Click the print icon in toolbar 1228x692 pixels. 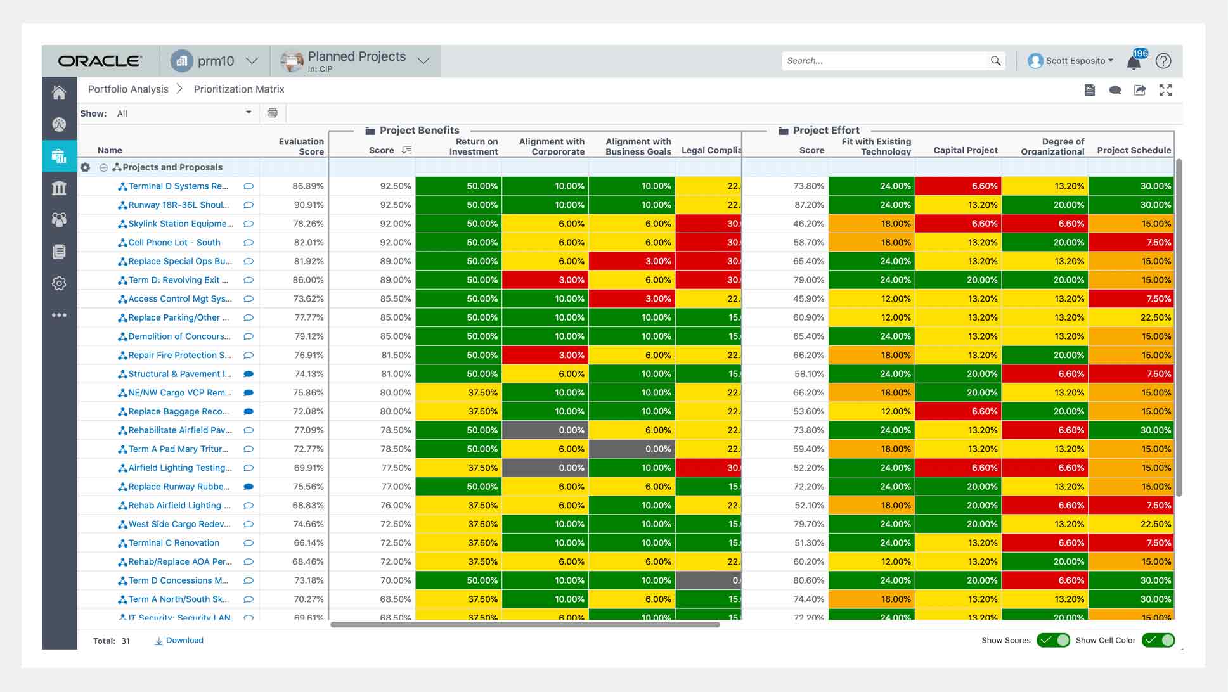tap(273, 113)
